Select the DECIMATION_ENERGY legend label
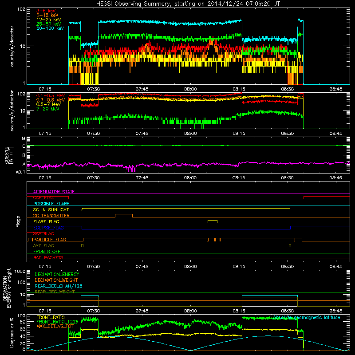355x355 pixels. [x=57, y=274]
